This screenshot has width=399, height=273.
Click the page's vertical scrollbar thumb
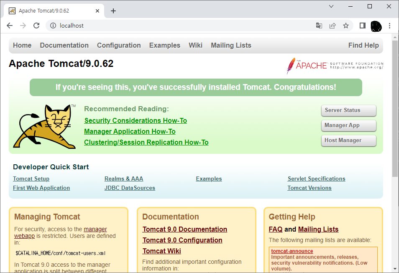(395, 108)
